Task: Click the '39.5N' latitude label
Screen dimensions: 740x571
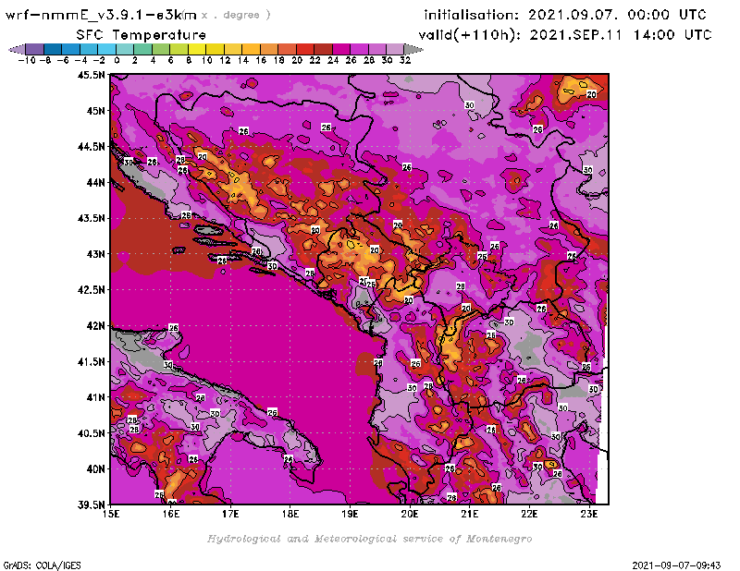Action: (x=91, y=505)
